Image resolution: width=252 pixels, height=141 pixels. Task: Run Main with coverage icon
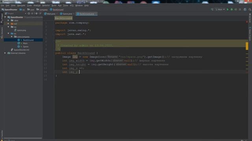click(x=235, y=9)
